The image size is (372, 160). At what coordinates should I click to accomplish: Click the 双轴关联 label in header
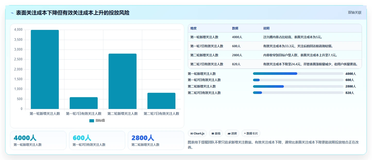click(355, 13)
